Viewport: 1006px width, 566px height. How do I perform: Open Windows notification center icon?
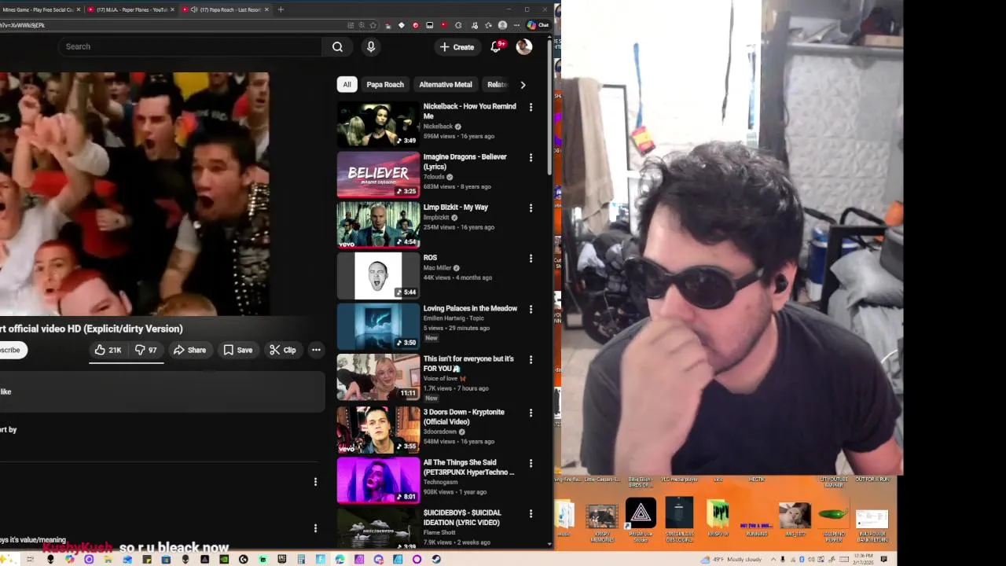884,559
